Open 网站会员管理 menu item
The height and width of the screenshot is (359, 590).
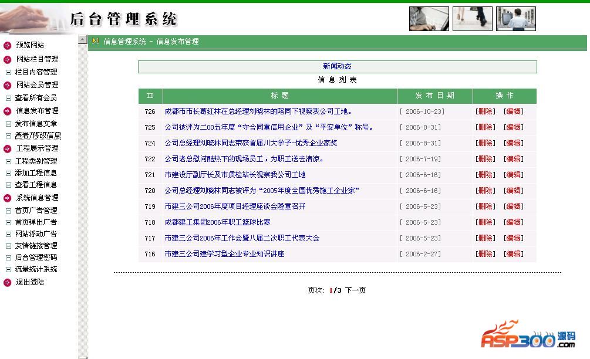tap(37, 85)
